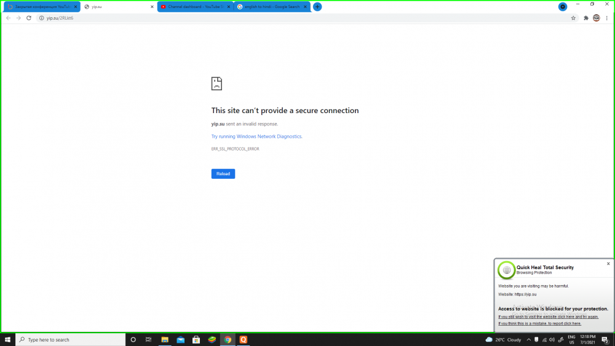This screenshot has width=615, height=346.
Task: Open a new tab with plus button
Action: pyautogui.click(x=317, y=7)
